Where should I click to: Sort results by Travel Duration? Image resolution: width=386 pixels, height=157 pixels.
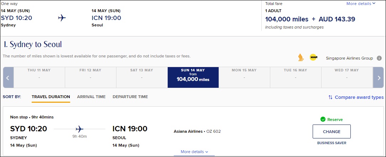[x=51, y=97]
